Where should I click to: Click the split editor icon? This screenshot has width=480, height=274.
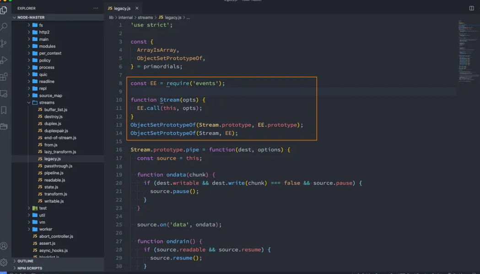pos(472,8)
